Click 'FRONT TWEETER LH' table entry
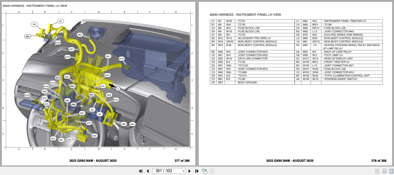This screenshot has height=175, width=394. click(x=336, y=62)
